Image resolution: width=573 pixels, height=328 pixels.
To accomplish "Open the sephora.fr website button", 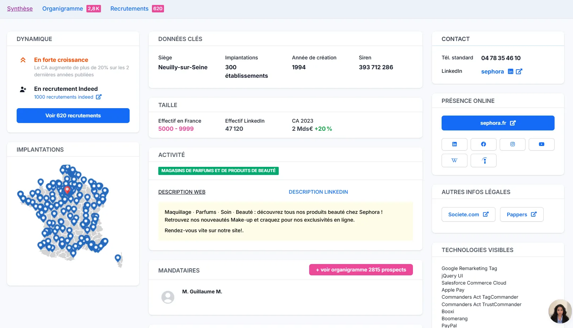I will point(498,123).
